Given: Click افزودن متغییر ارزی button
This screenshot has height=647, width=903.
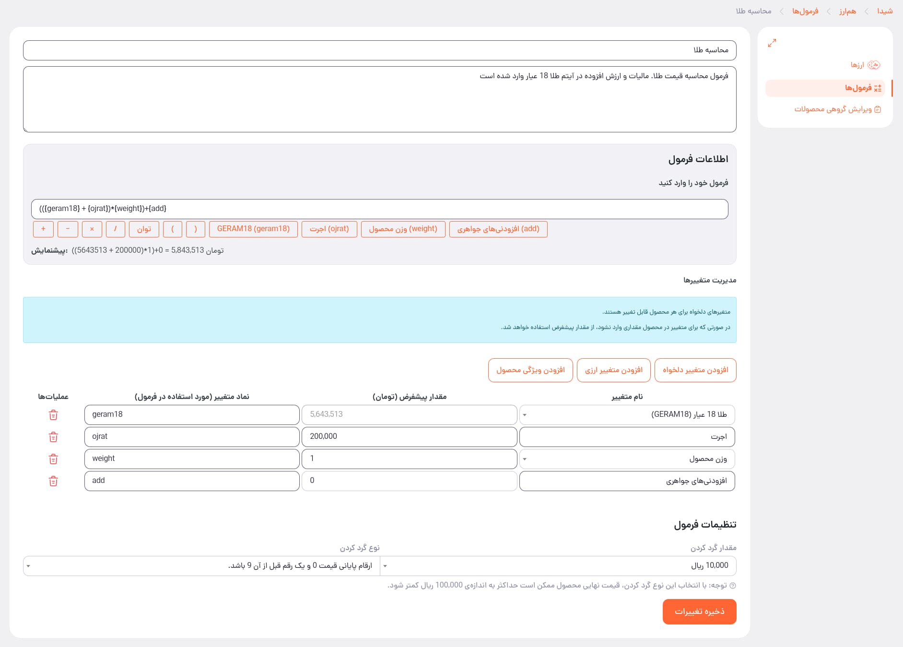Looking at the screenshot, I should pos(614,370).
